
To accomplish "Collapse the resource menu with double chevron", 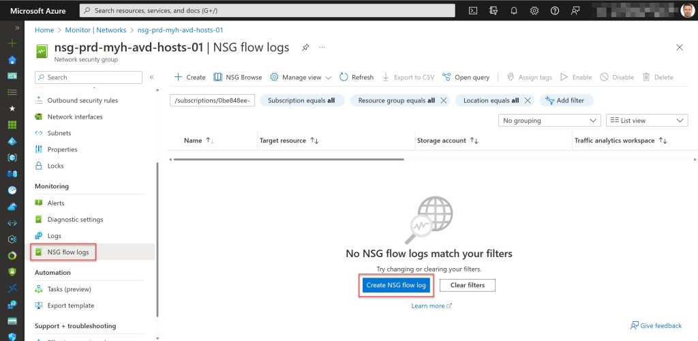I will 151,77.
